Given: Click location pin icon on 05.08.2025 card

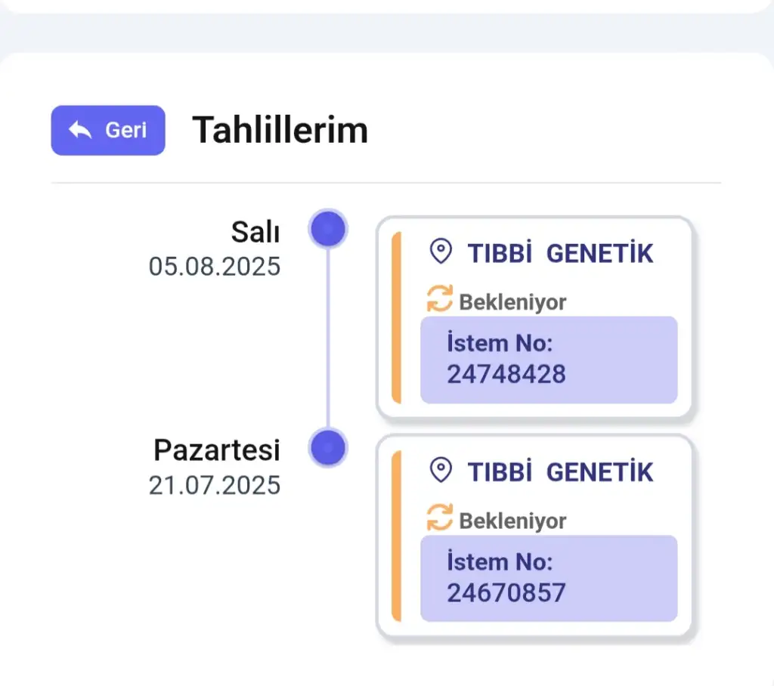Looking at the screenshot, I should pos(441,251).
